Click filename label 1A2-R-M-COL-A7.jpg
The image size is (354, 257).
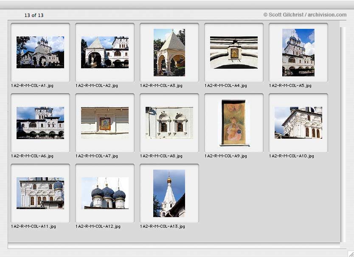click(x=97, y=156)
